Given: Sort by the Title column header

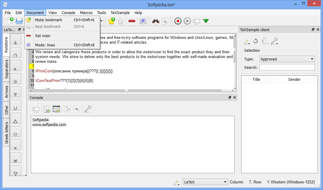Looking at the screenshot, I should point(256,79).
